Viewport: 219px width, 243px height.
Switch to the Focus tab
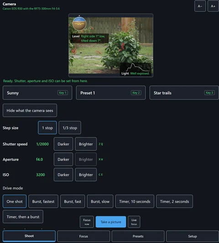[x=83, y=236]
